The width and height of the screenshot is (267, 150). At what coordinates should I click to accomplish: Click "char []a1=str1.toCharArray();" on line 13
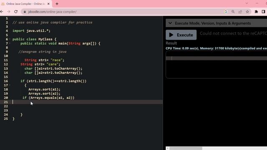[53, 68]
